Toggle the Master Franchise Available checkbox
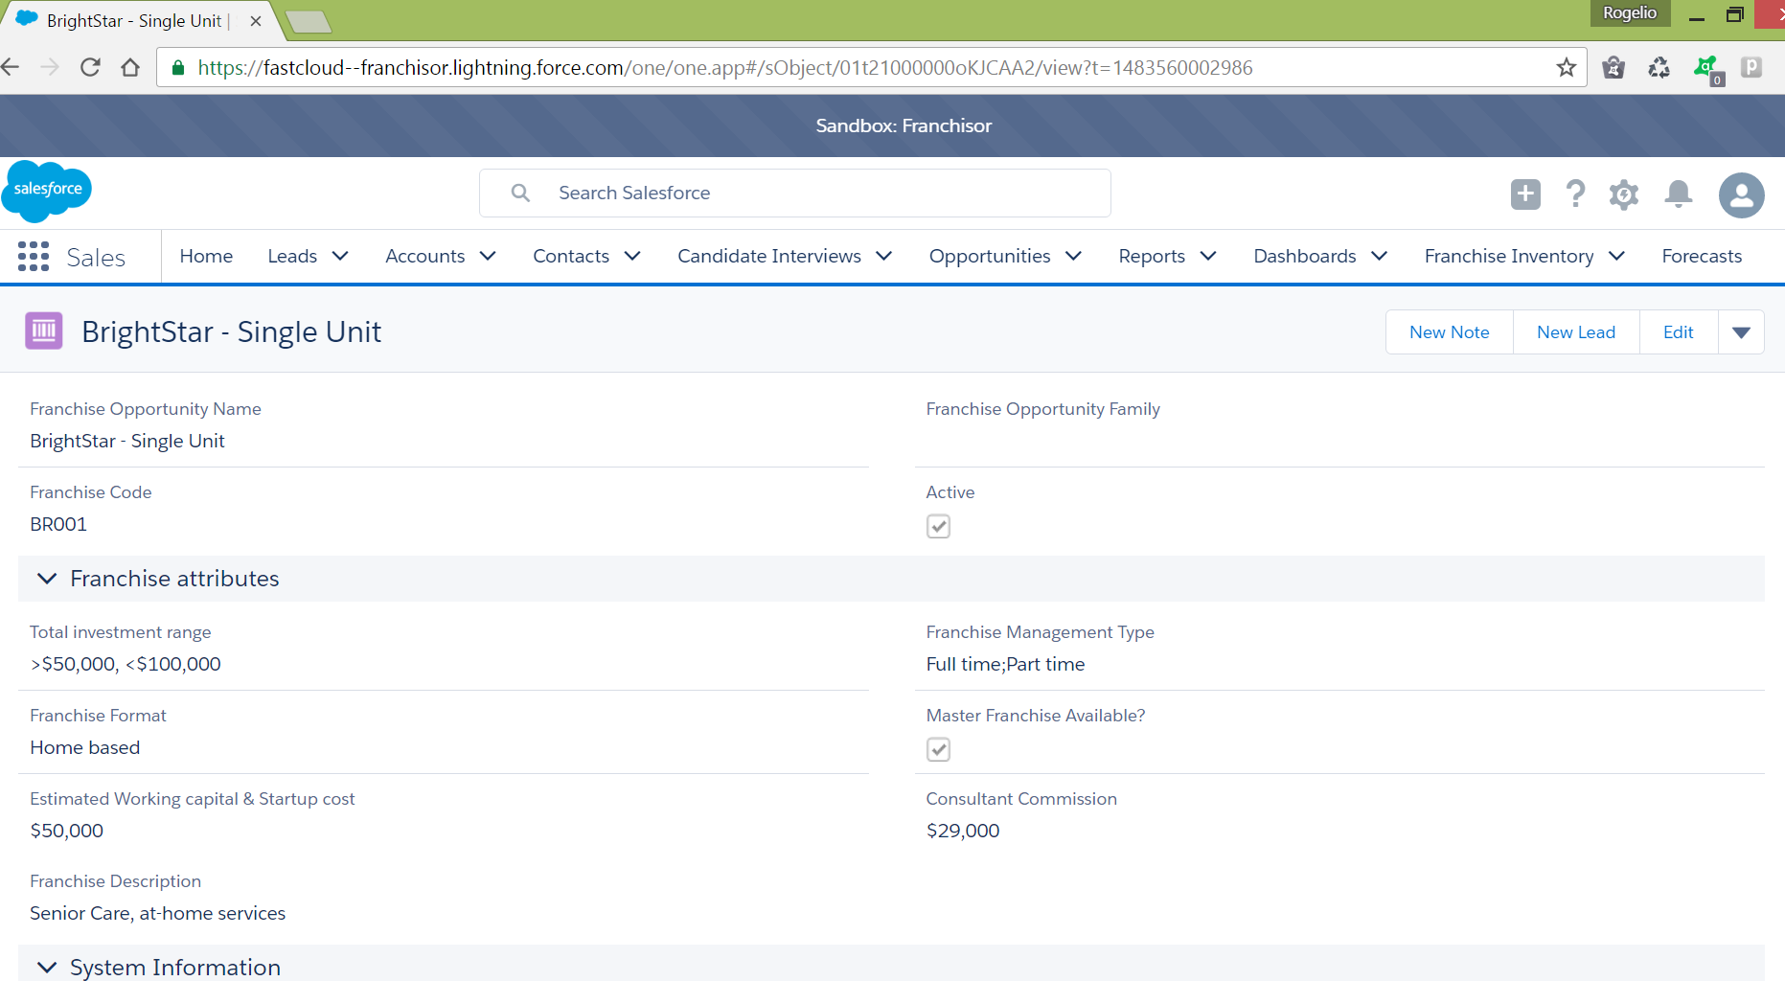The height and width of the screenshot is (981, 1785). tap(938, 749)
